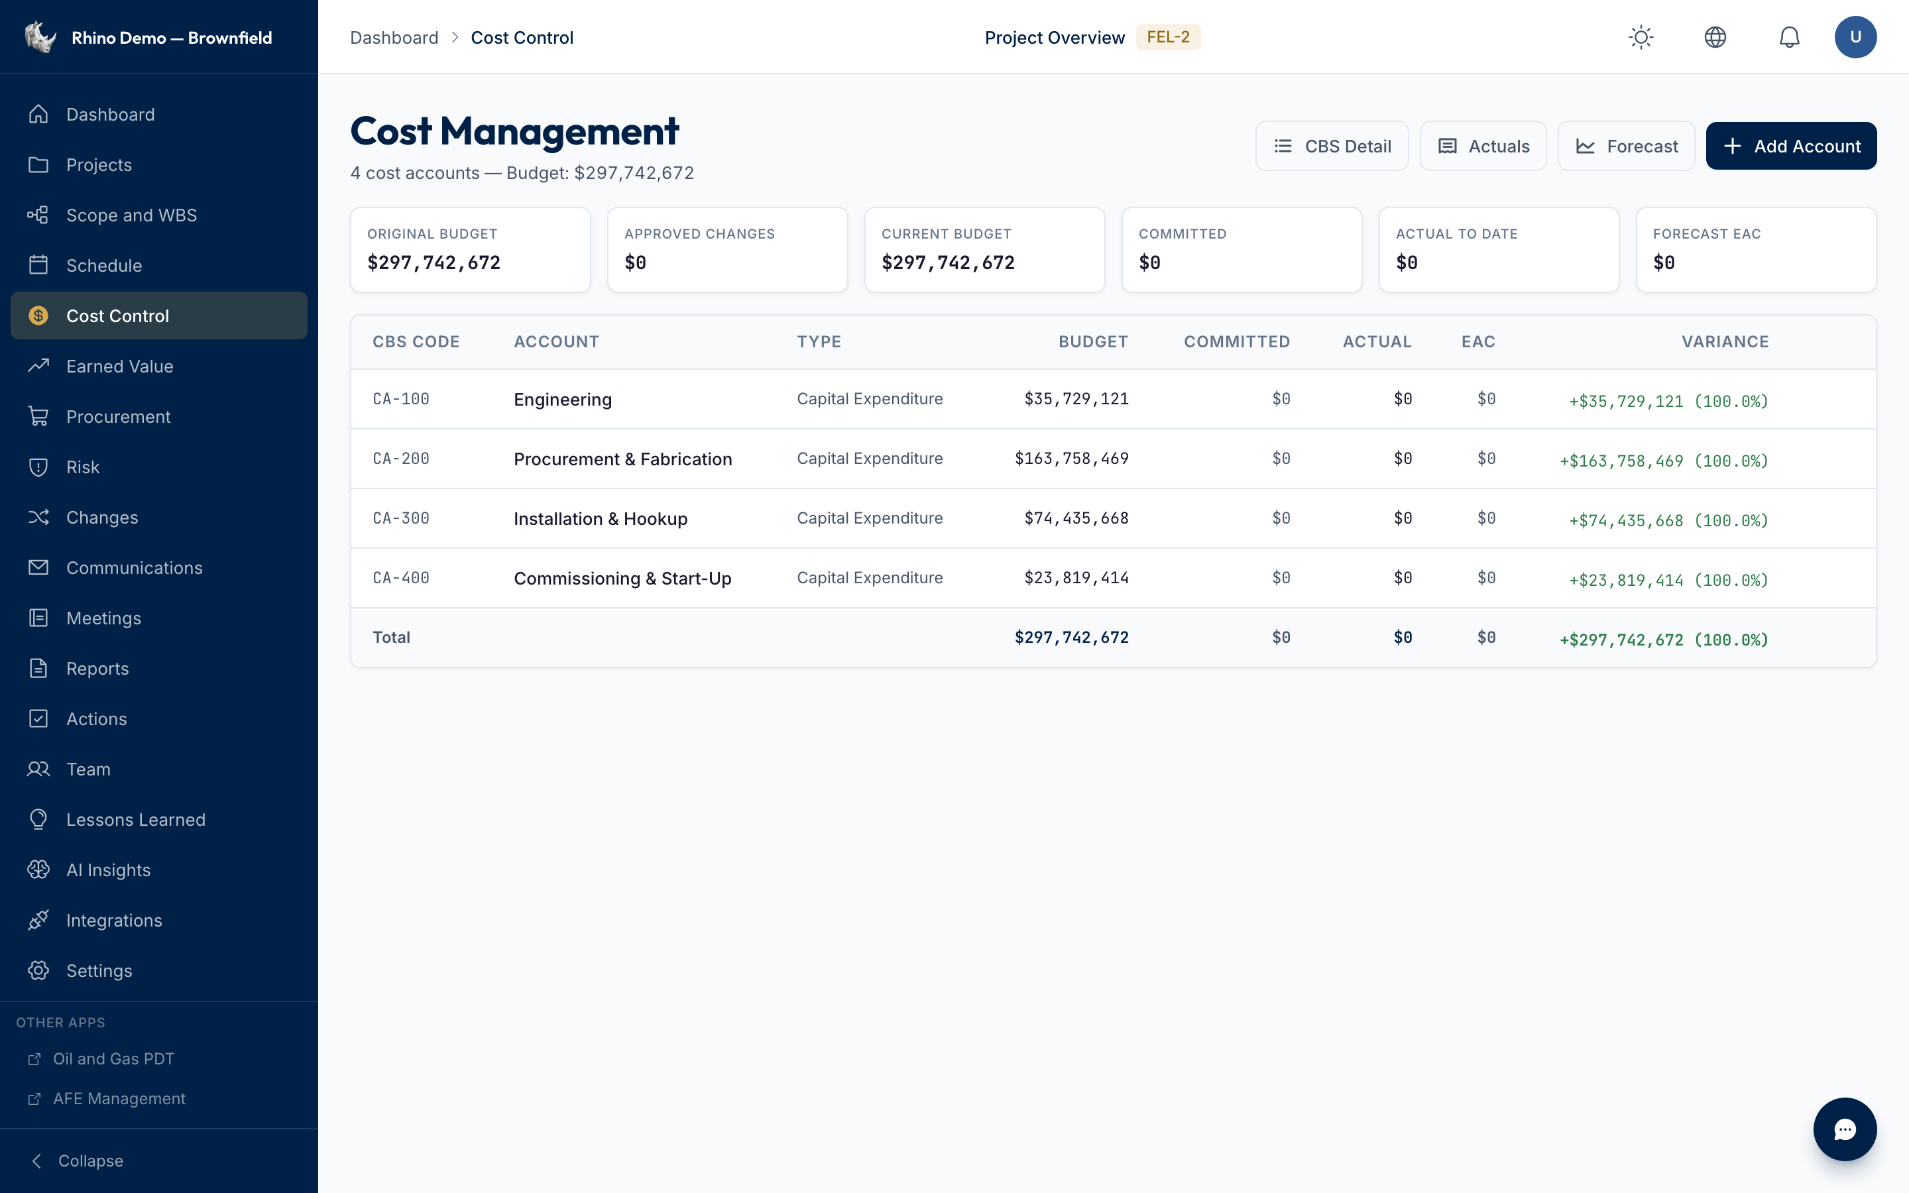Image resolution: width=1909 pixels, height=1193 pixels.
Task: Click the Schedule calendar icon
Action: 38,265
